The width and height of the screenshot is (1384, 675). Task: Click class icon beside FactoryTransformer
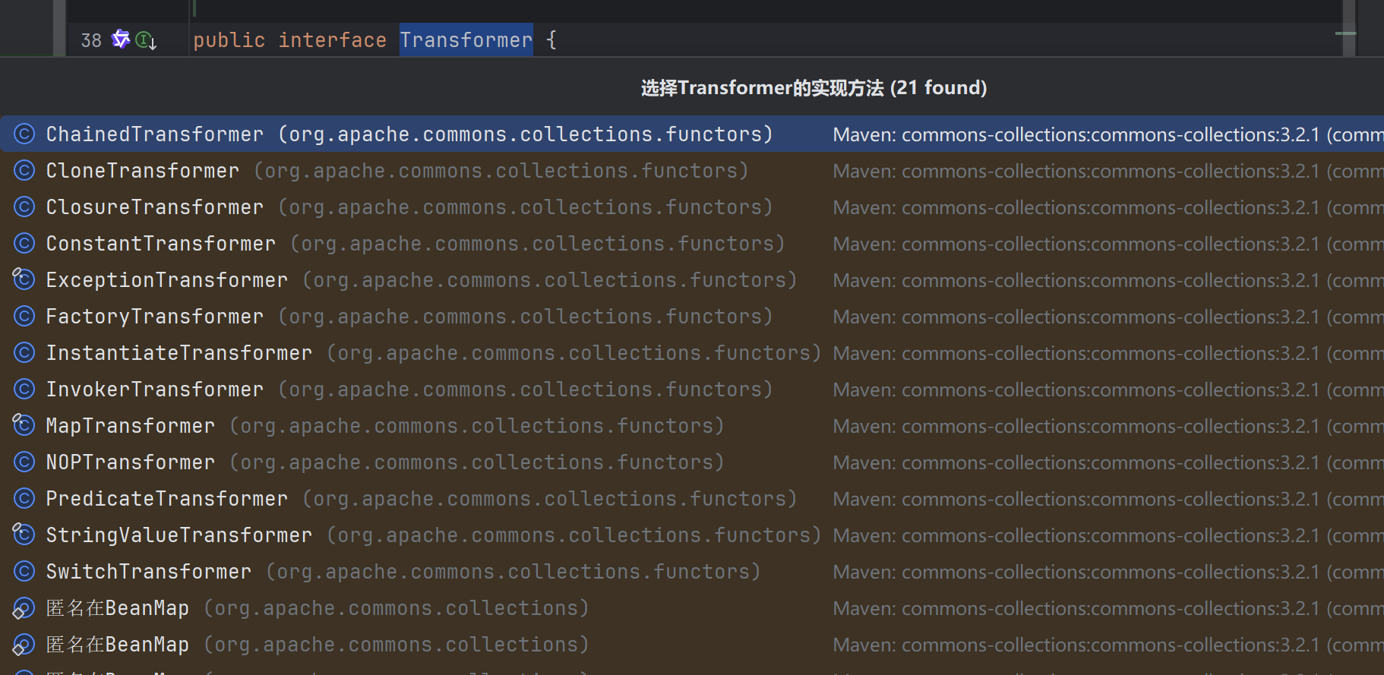[24, 317]
